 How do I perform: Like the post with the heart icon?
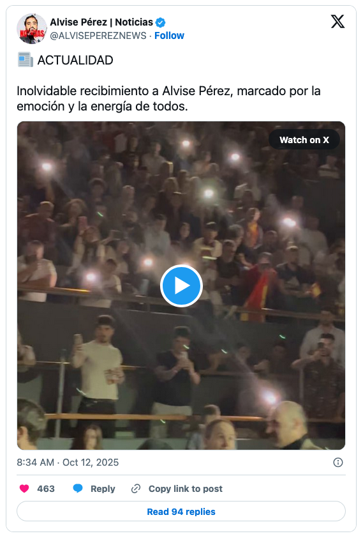pos(24,489)
